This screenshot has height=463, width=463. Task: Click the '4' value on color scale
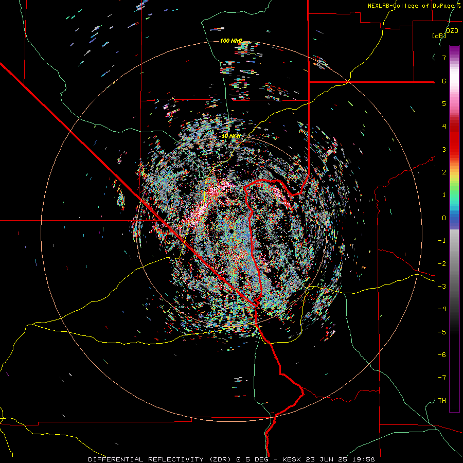(x=444, y=127)
